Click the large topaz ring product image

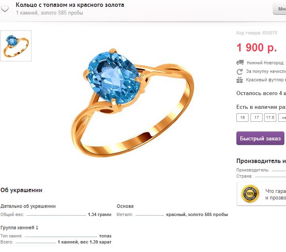tap(133, 103)
